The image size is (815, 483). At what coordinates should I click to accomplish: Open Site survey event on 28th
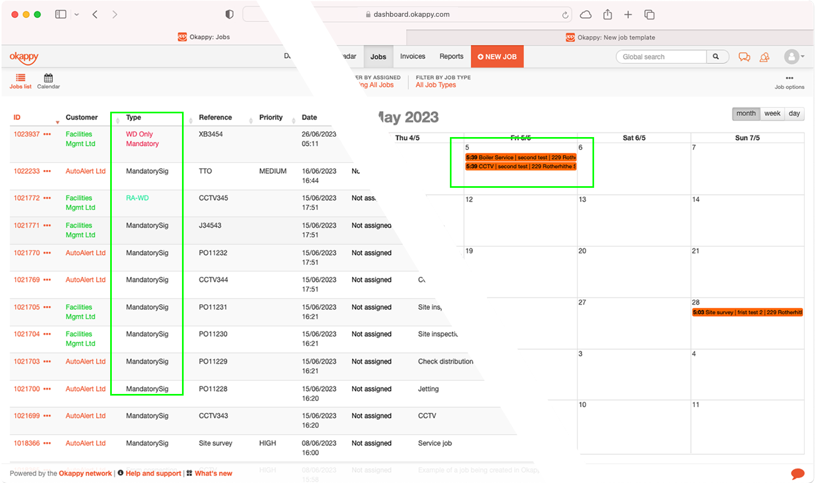(747, 312)
